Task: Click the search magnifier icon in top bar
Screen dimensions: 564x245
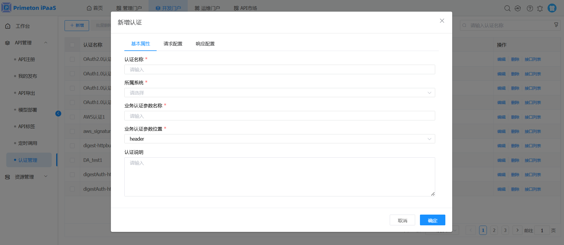Action: (x=507, y=8)
